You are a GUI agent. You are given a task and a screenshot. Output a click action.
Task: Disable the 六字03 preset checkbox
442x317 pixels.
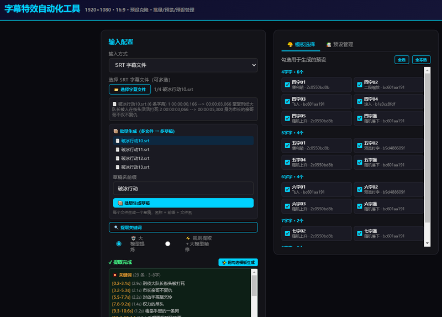click(x=287, y=206)
